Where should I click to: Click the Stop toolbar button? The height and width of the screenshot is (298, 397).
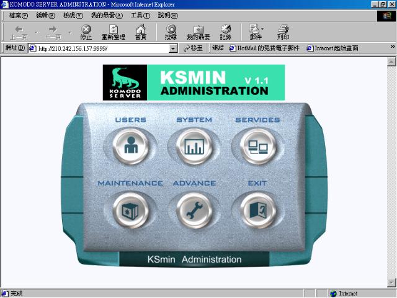[86, 32]
